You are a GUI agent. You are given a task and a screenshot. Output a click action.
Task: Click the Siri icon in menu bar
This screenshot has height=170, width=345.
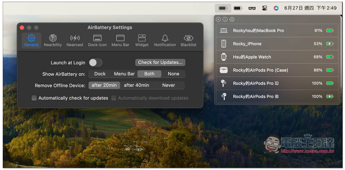276,8
